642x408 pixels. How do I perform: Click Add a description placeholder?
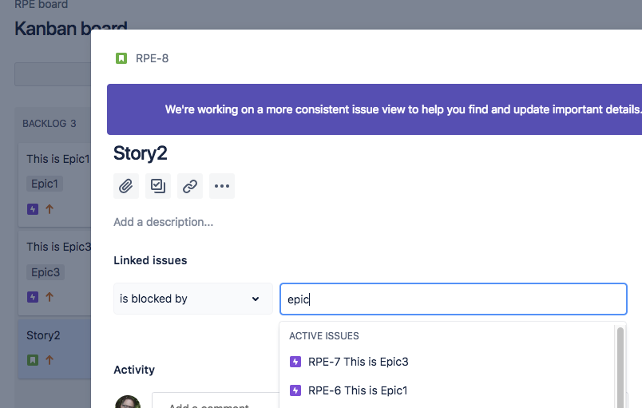164,222
